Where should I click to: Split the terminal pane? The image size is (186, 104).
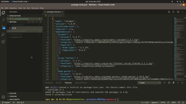click(x=169, y=83)
